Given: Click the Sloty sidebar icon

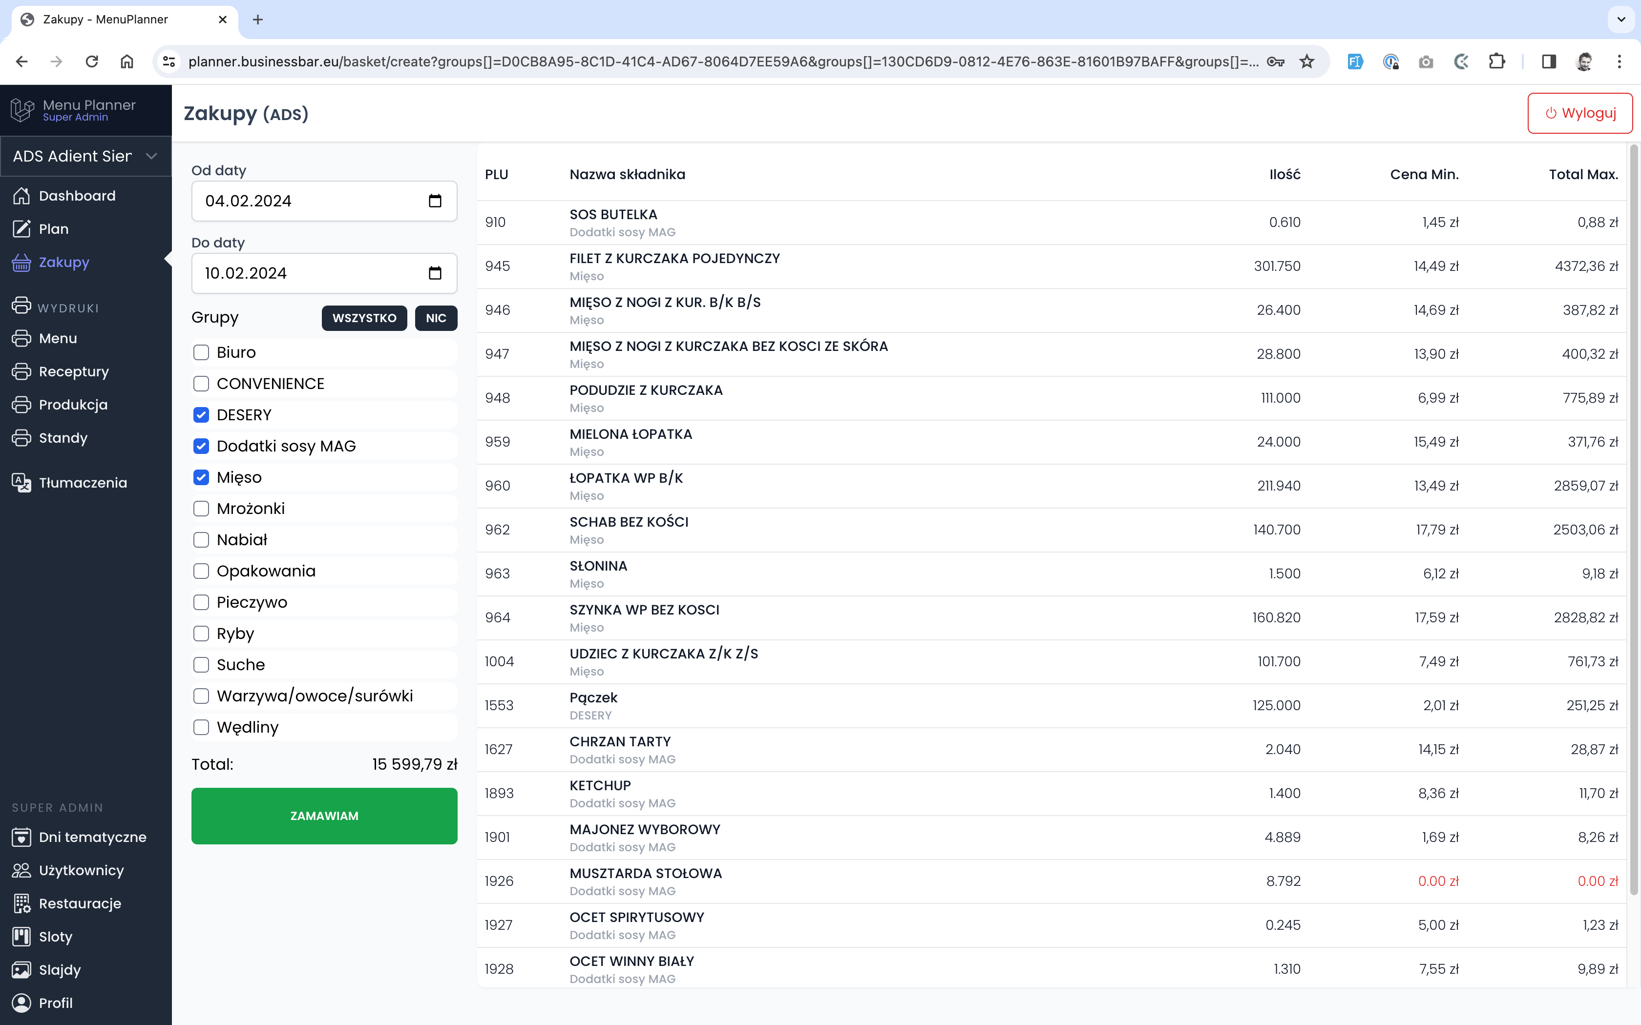Looking at the screenshot, I should point(21,937).
